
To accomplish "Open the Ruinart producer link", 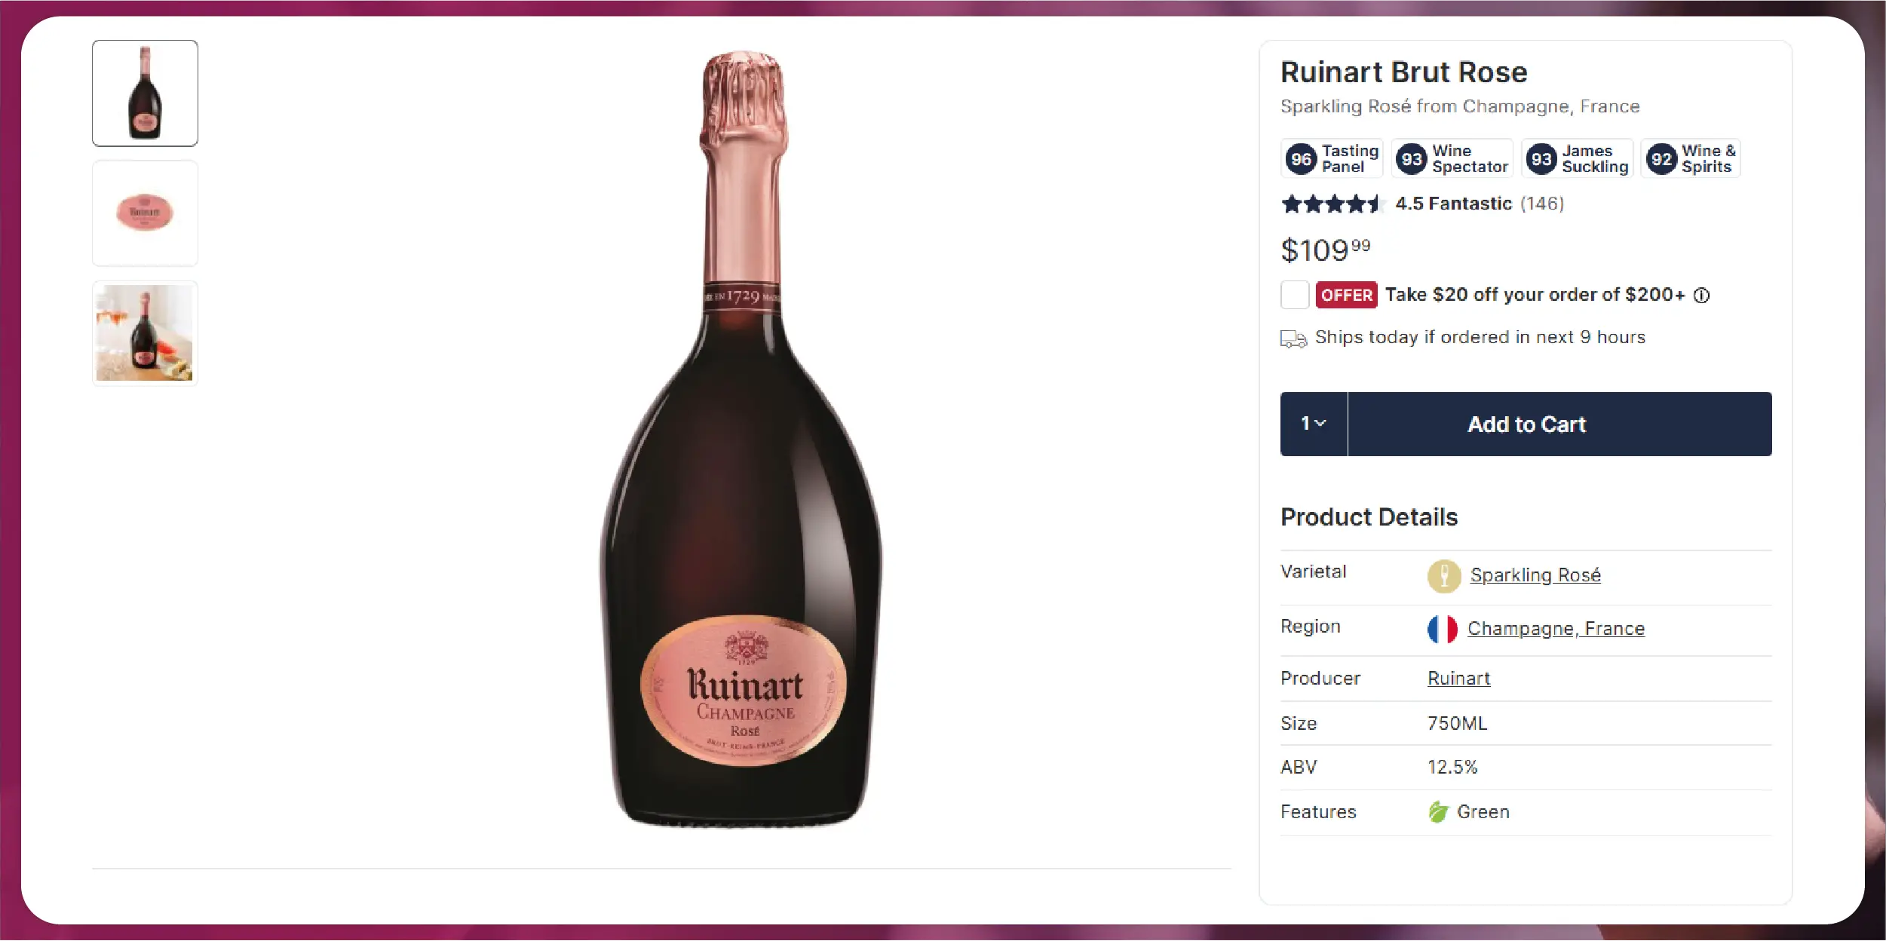I will click(x=1458, y=679).
